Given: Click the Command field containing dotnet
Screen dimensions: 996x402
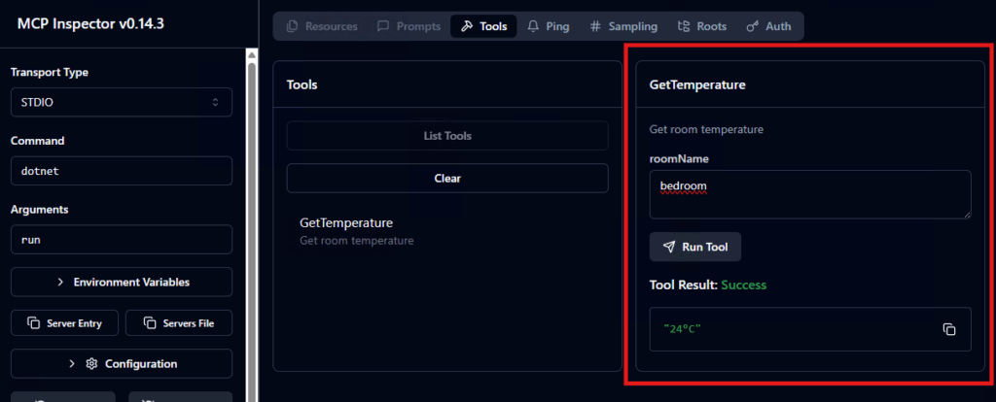Looking at the screenshot, I should (122, 171).
